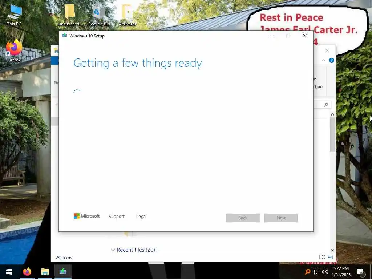This screenshot has height=279, width=372.
Task: Launch Firefox from the taskbar
Action: pos(27,272)
